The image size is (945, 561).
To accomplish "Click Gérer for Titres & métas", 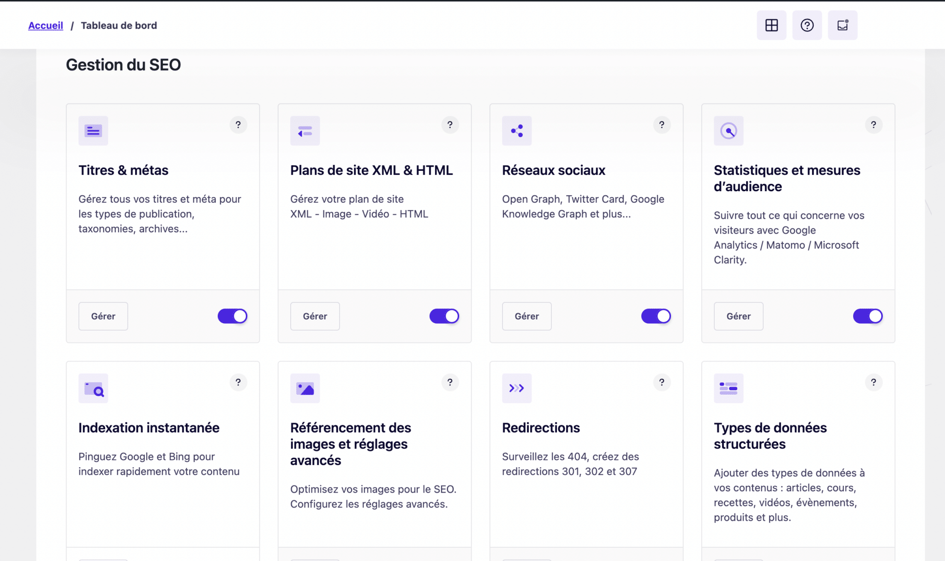I will (103, 316).
